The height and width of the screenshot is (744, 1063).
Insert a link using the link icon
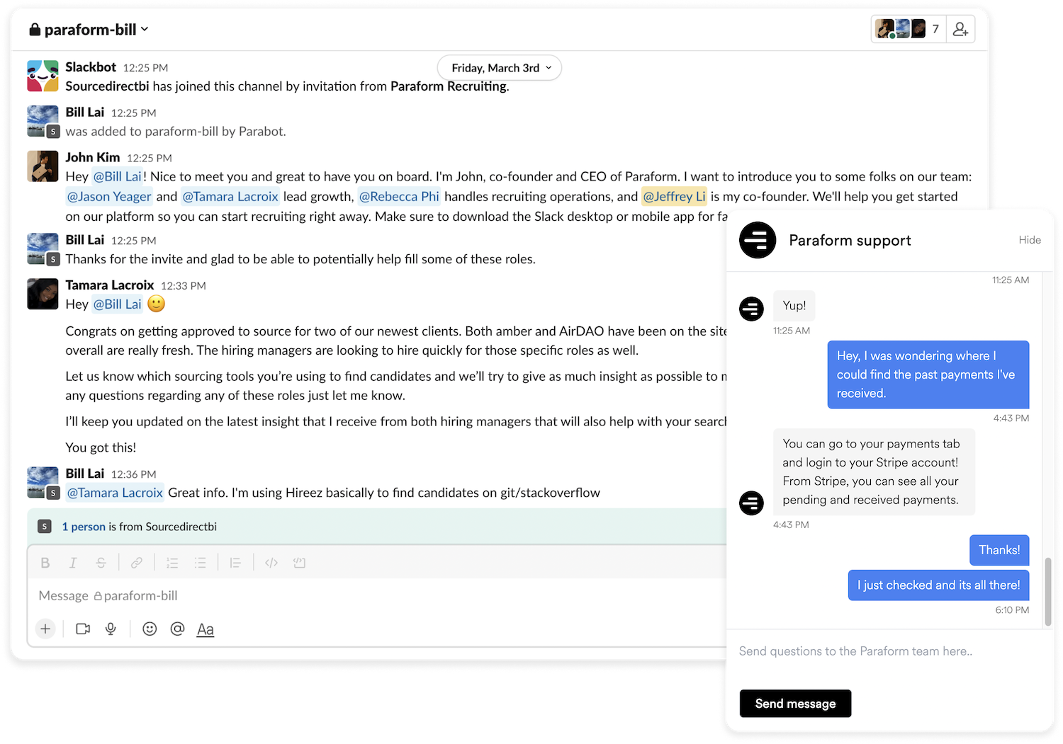point(137,563)
